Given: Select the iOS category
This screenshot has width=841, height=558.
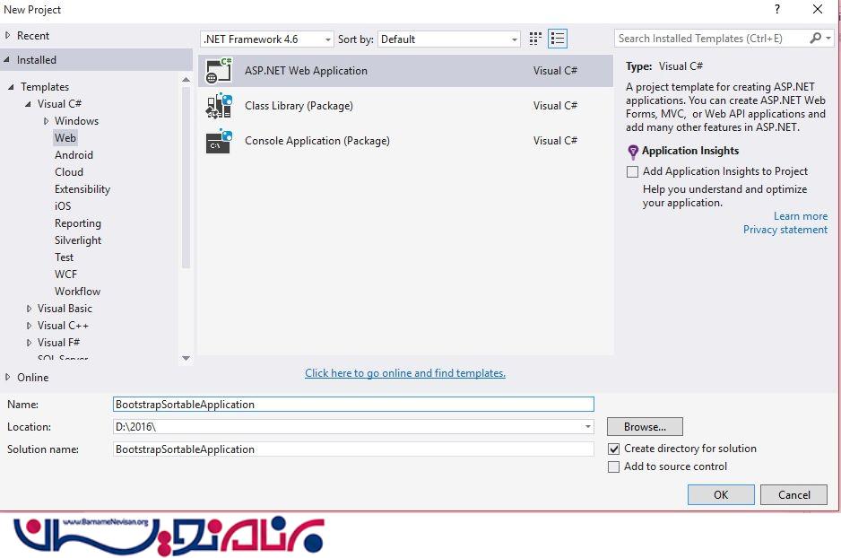Looking at the screenshot, I should click(x=63, y=206).
